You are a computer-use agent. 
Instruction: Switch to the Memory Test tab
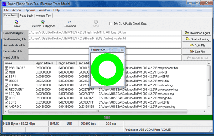[x=44, y=16]
